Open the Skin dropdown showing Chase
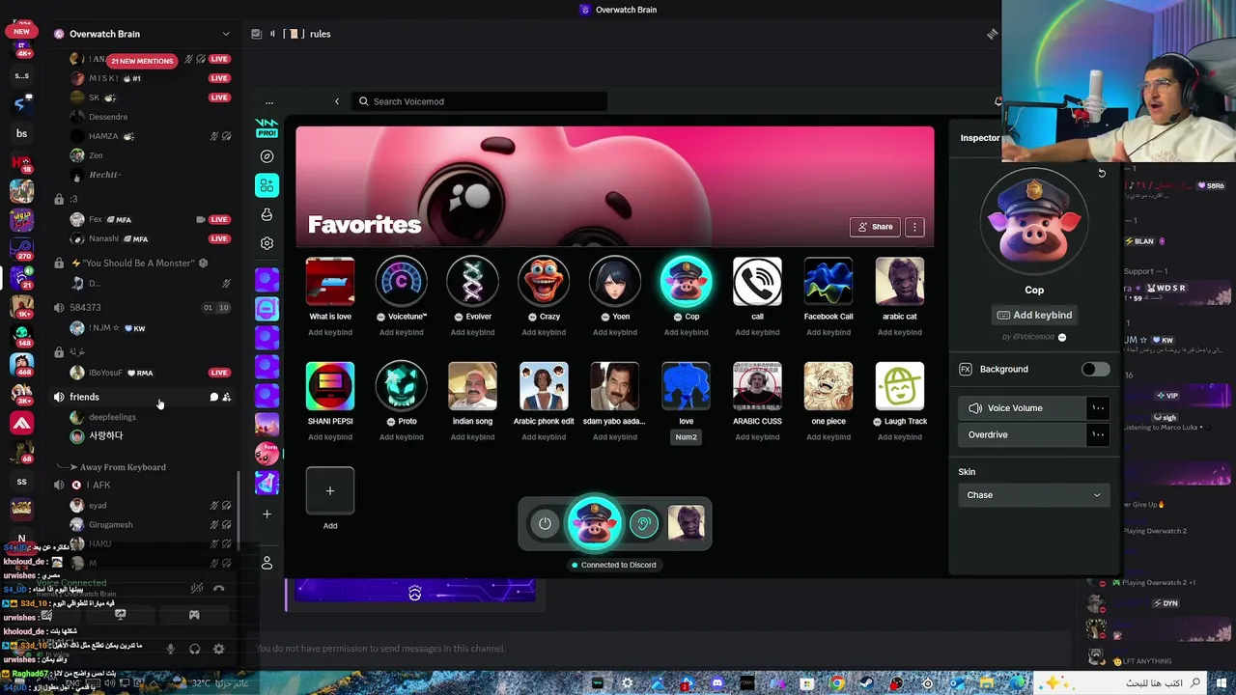 click(x=1034, y=495)
